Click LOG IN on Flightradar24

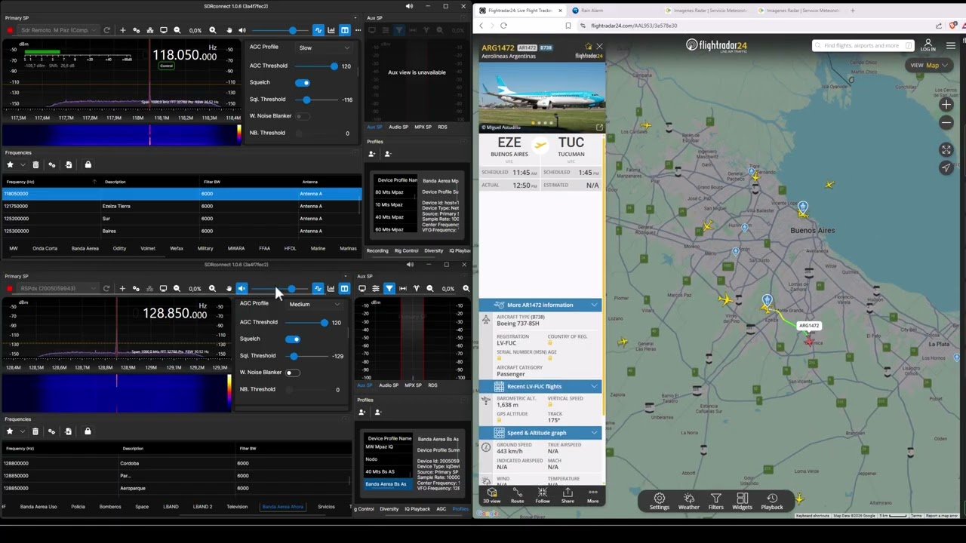pyautogui.click(x=928, y=45)
